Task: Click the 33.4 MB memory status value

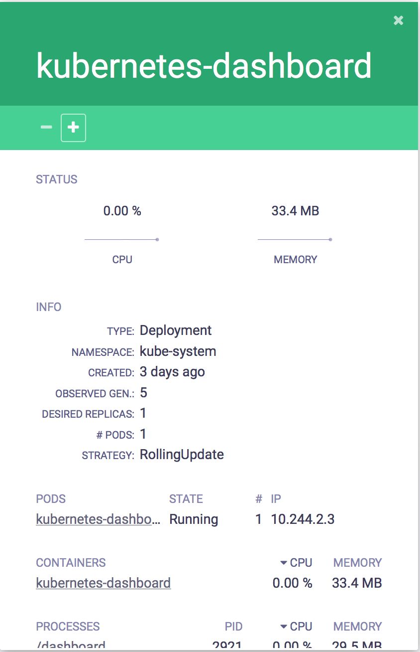Action: 295,211
